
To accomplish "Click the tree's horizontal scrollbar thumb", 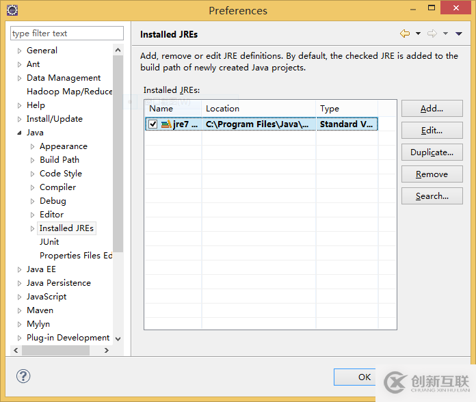I will [55, 350].
